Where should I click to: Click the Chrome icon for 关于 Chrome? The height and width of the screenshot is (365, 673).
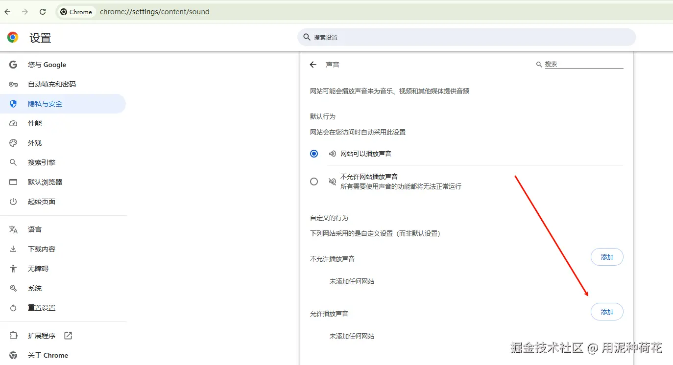coord(13,355)
